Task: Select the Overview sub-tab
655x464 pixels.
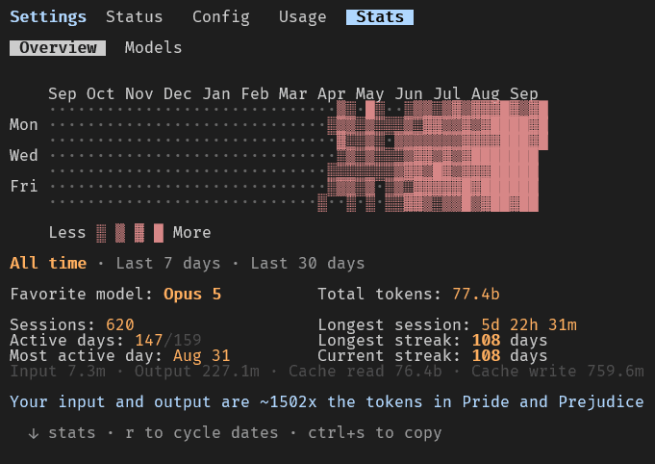Action: [x=58, y=48]
